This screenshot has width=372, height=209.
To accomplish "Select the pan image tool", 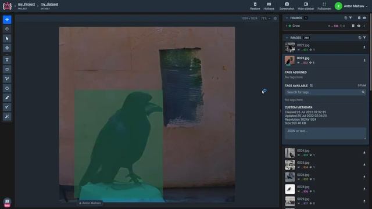I will (7, 19).
